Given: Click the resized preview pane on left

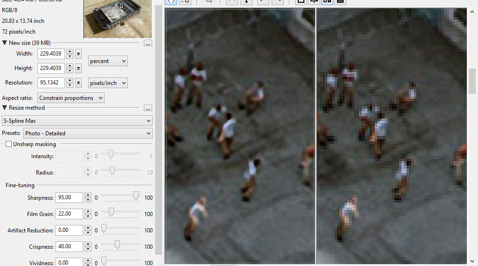Looking at the screenshot, I should pyautogui.click(x=240, y=136).
